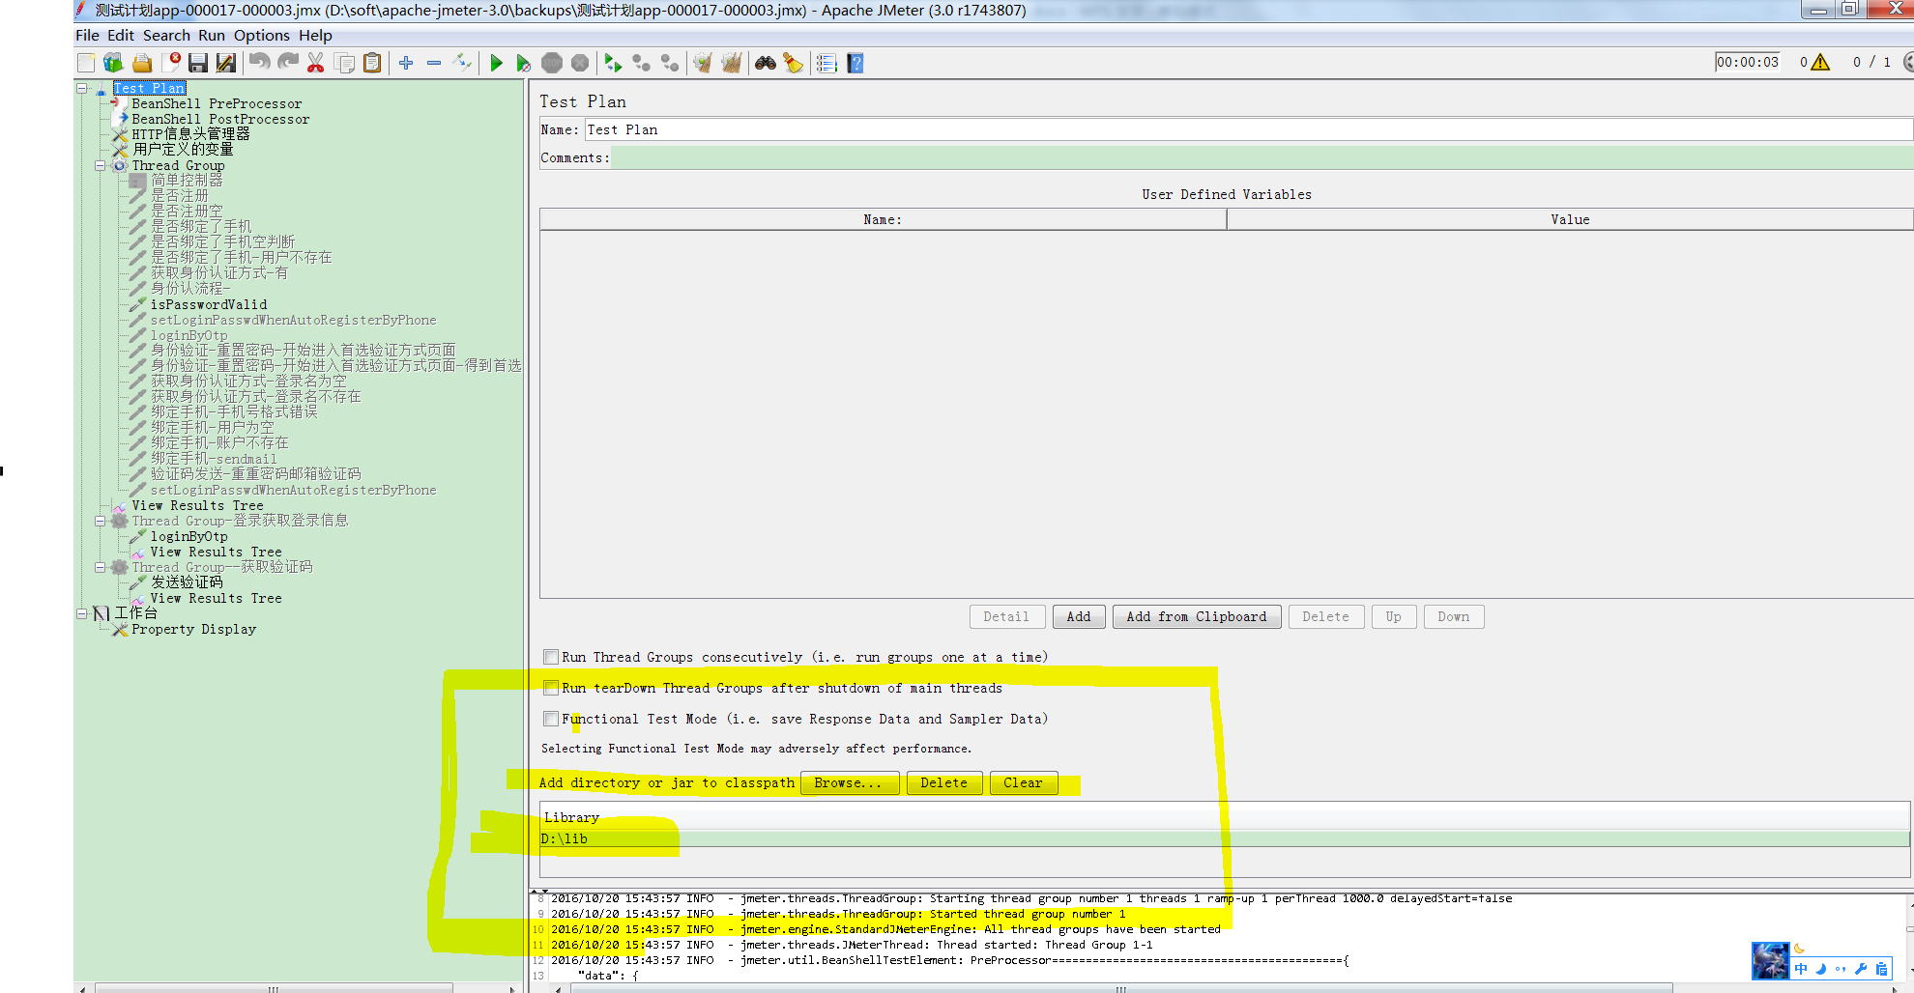Image resolution: width=1914 pixels, height=993 pixels.
Task: Click the Chinese IME indicator in tray
Action: [1801, 969]
